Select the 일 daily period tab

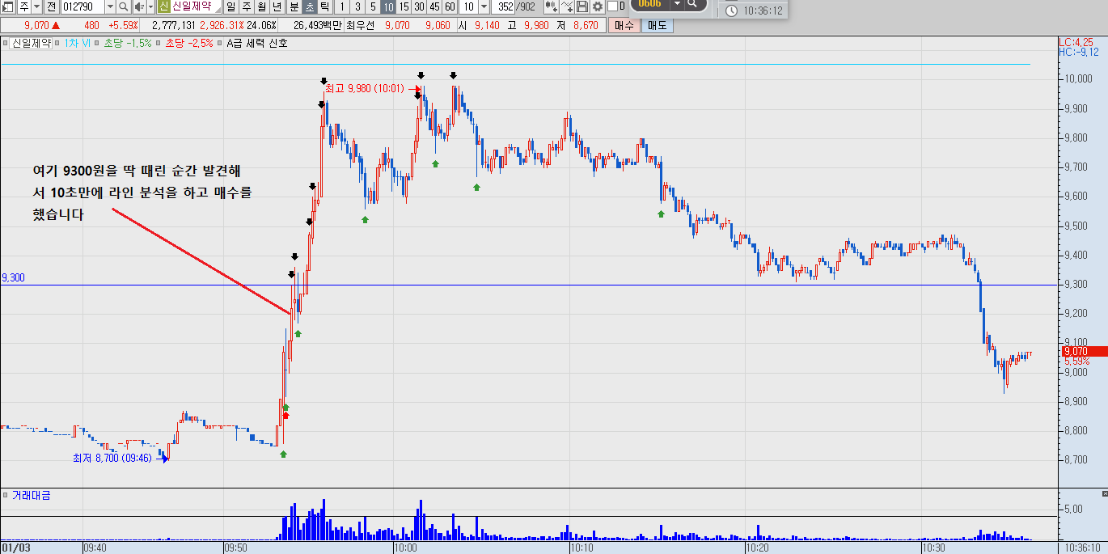pyautogui.click(x=230, y=6)
